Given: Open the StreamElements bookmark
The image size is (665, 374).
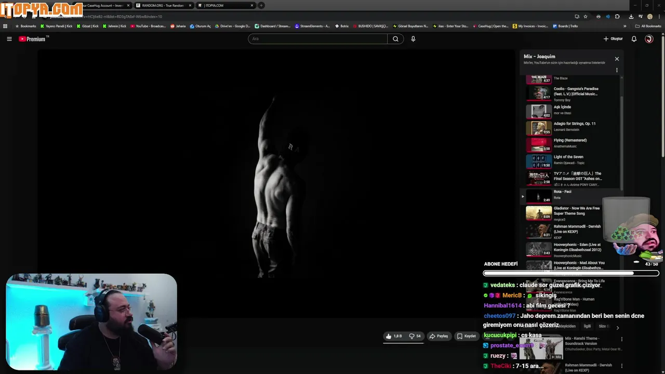Looking at the screenshot, I should (x=312, y=26).
